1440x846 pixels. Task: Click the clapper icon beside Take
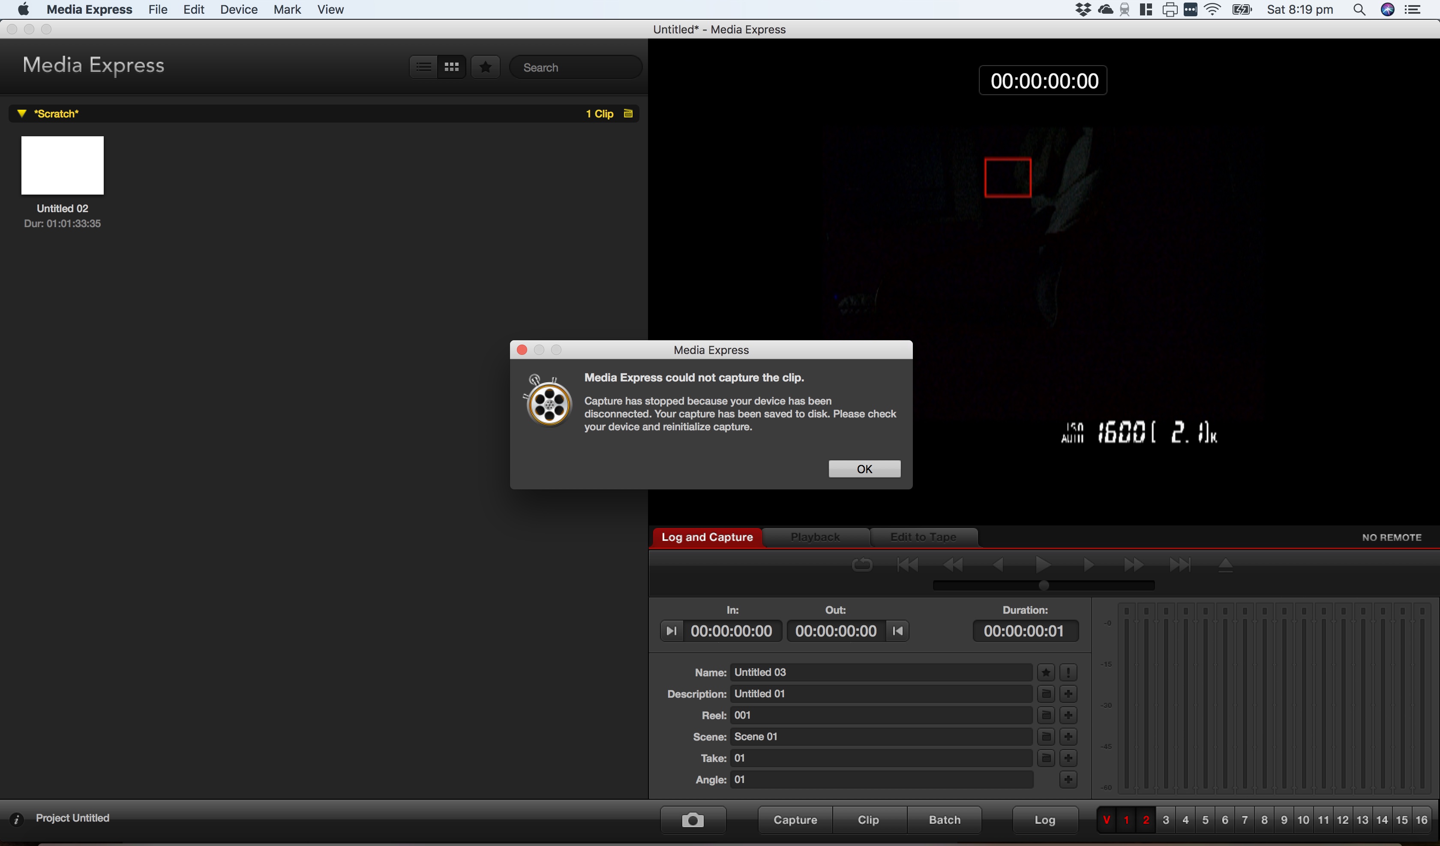click(1046, 758)
